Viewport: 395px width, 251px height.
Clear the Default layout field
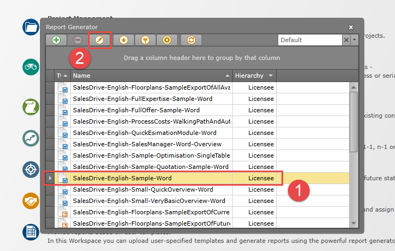346,40
